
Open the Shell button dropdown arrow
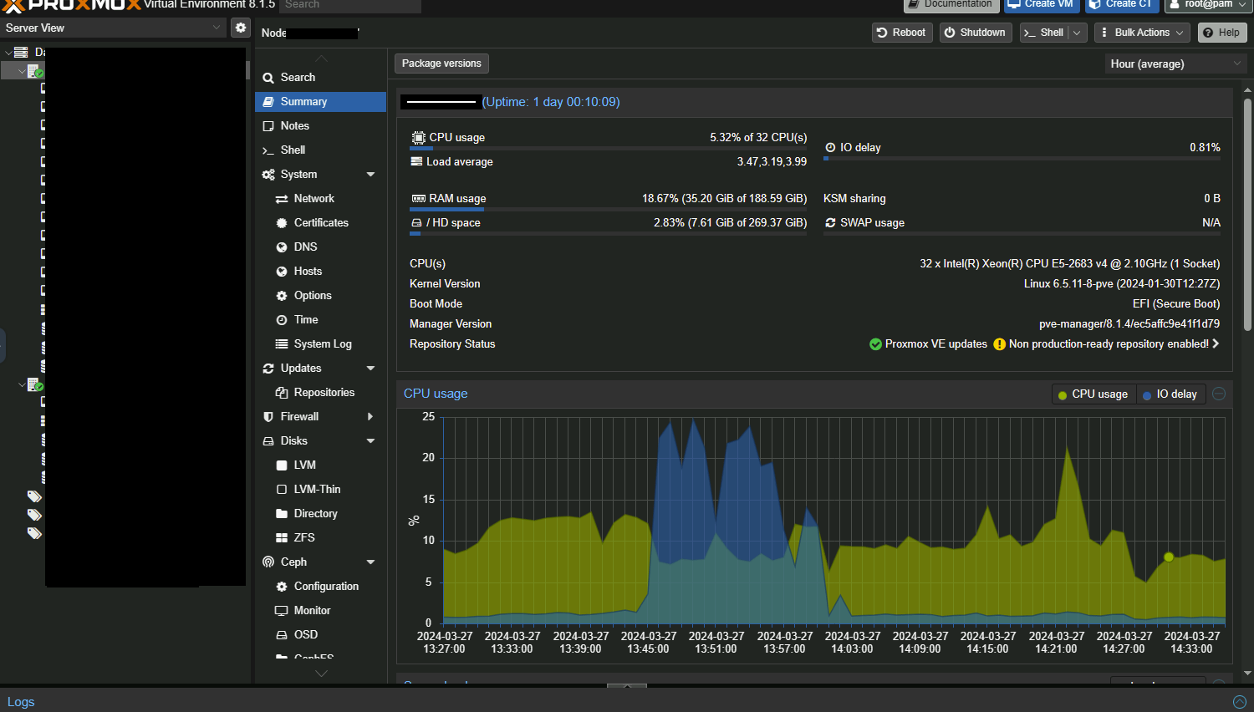point(1077,33)
